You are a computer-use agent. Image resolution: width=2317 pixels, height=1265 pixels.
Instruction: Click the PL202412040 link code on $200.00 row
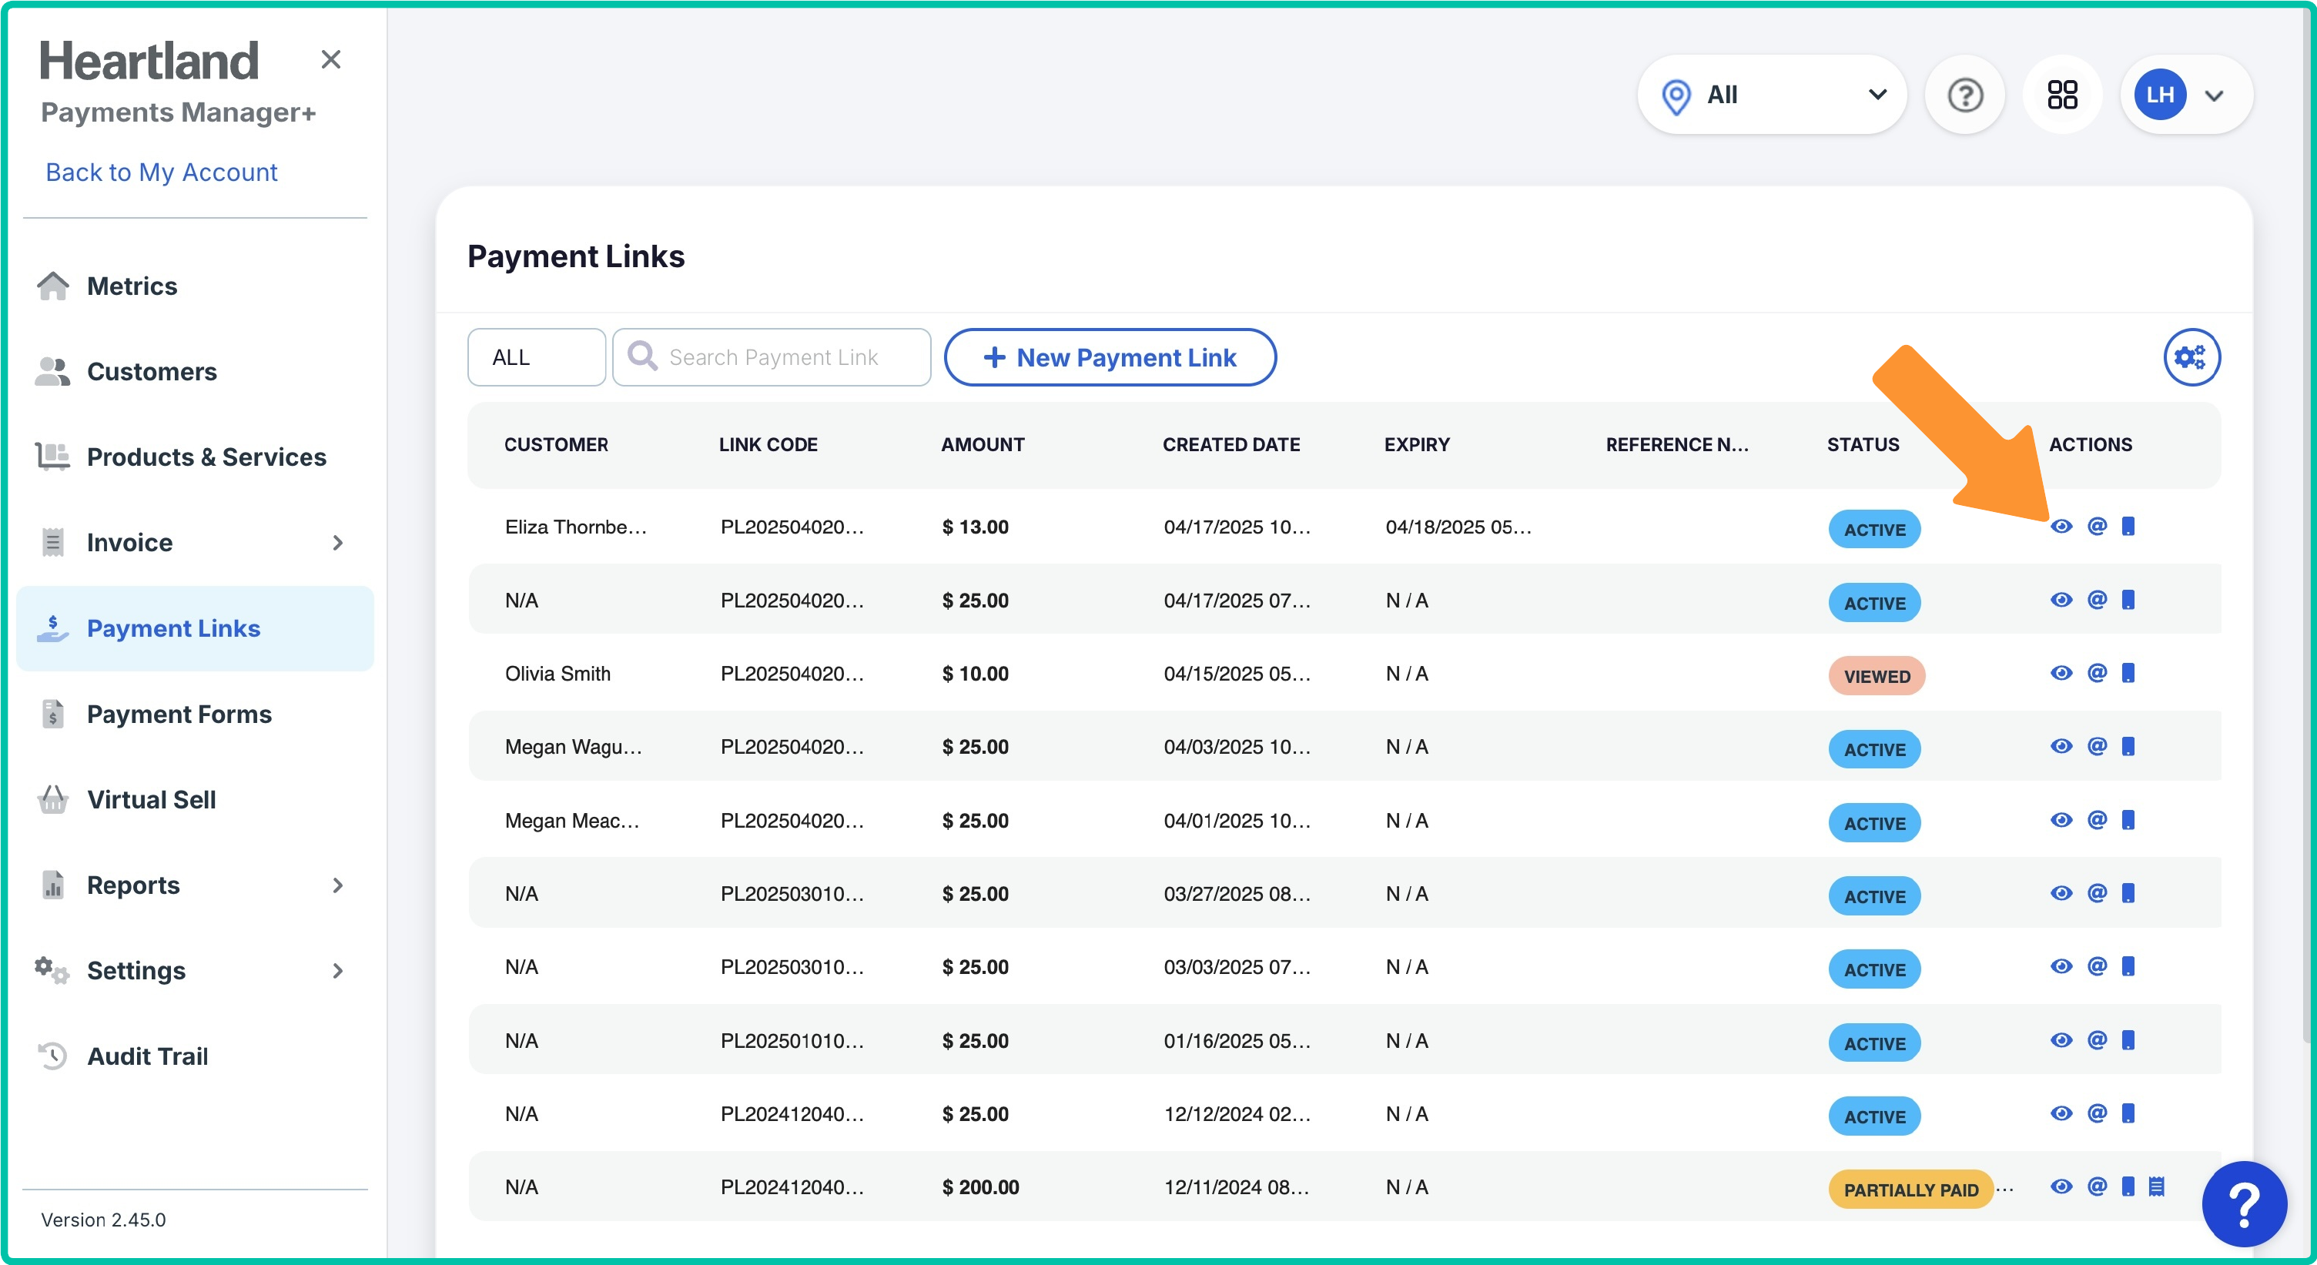tap(792, 1186)
